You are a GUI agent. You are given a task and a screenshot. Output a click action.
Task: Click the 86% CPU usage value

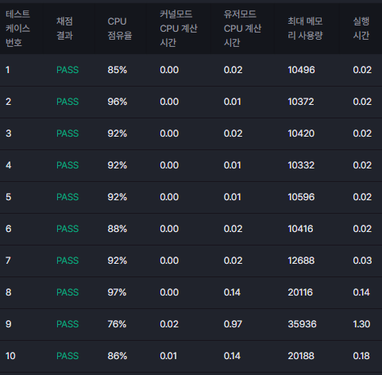pyautogui.click(x=118, y=356)
